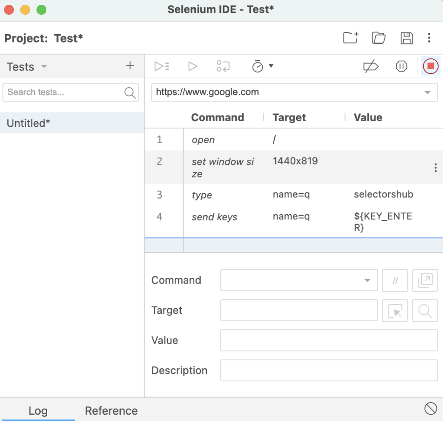
Task: Switch to the Reference tab
Action: (x=111, y=410)
